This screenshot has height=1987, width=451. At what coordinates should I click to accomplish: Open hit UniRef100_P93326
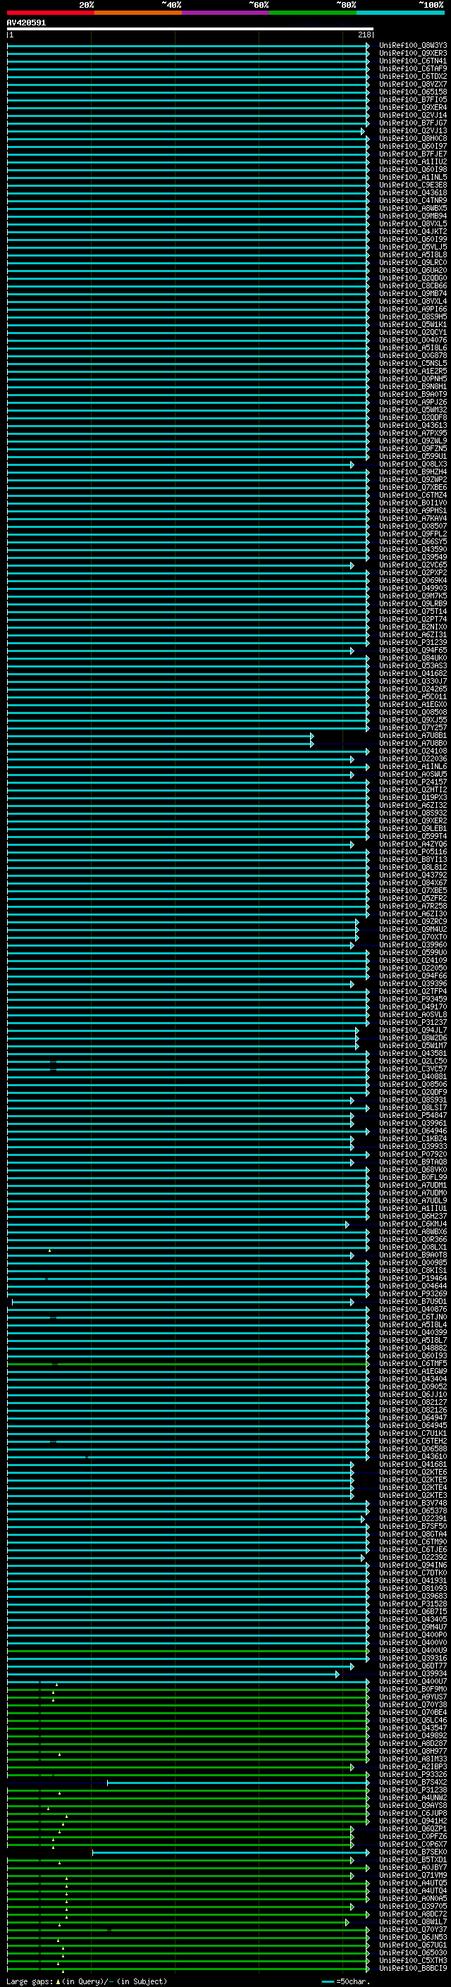point(413,1774)
